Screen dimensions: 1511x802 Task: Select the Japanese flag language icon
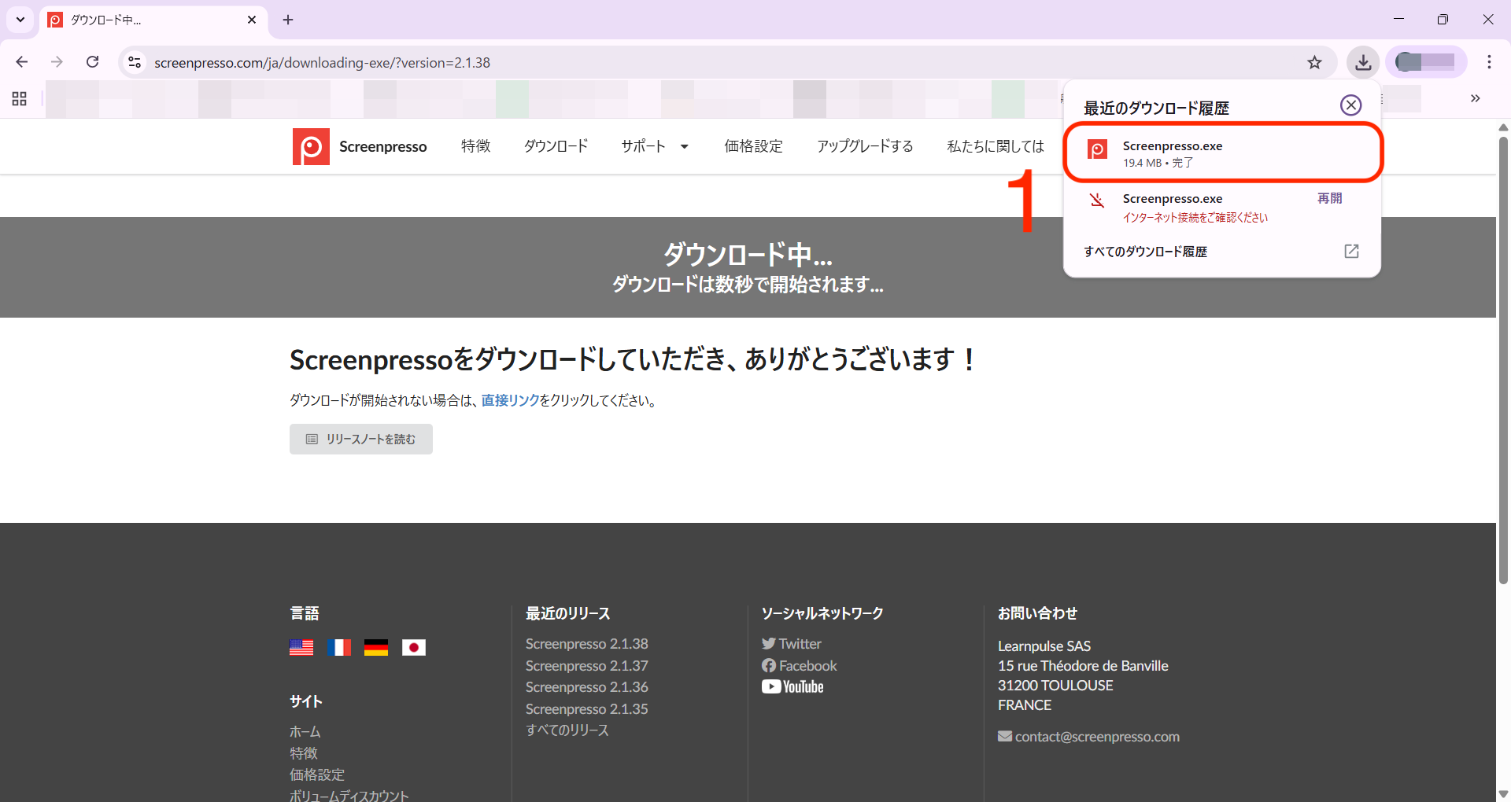[x=413, y=646]
